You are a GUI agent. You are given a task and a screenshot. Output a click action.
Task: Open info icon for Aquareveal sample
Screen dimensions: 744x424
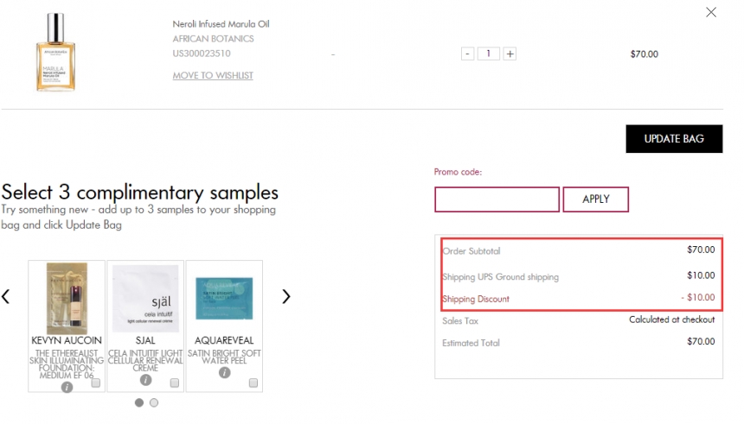pos(224,373)
